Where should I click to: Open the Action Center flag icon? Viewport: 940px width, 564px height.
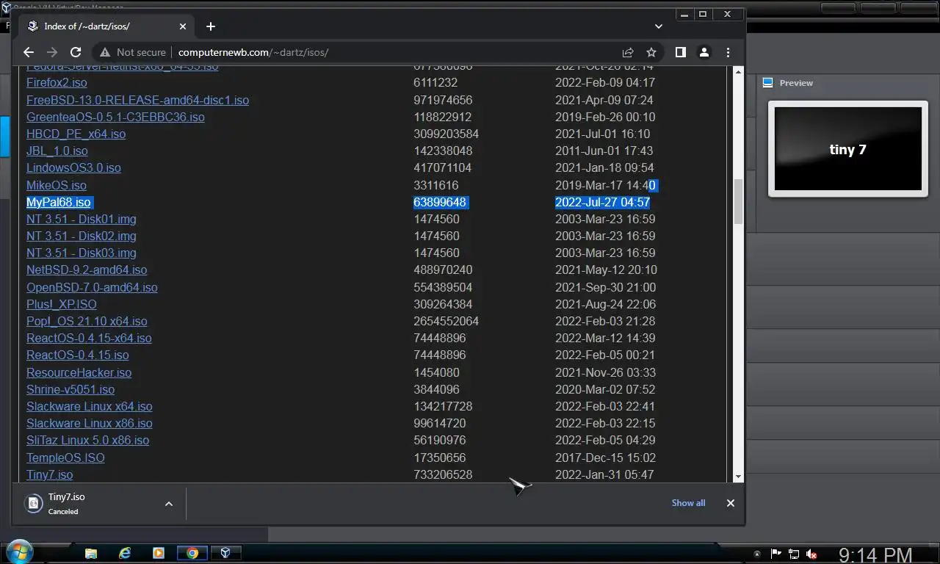click(x=775, y=554)
